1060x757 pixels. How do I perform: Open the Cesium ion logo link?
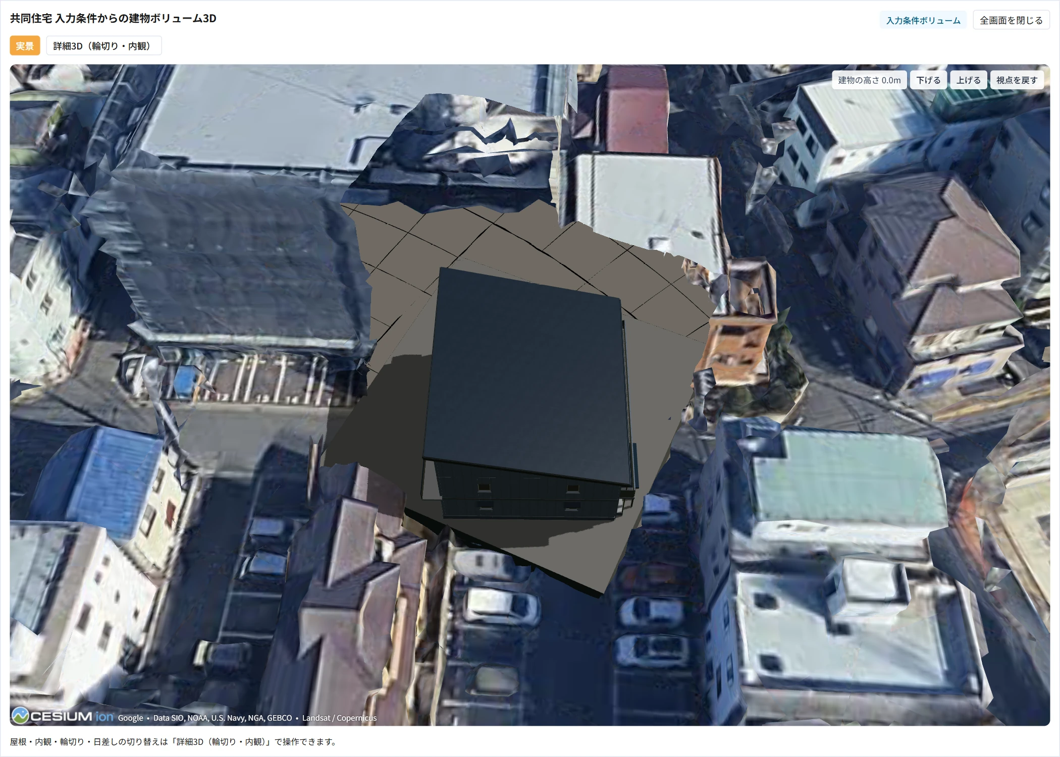click(63, 716)
